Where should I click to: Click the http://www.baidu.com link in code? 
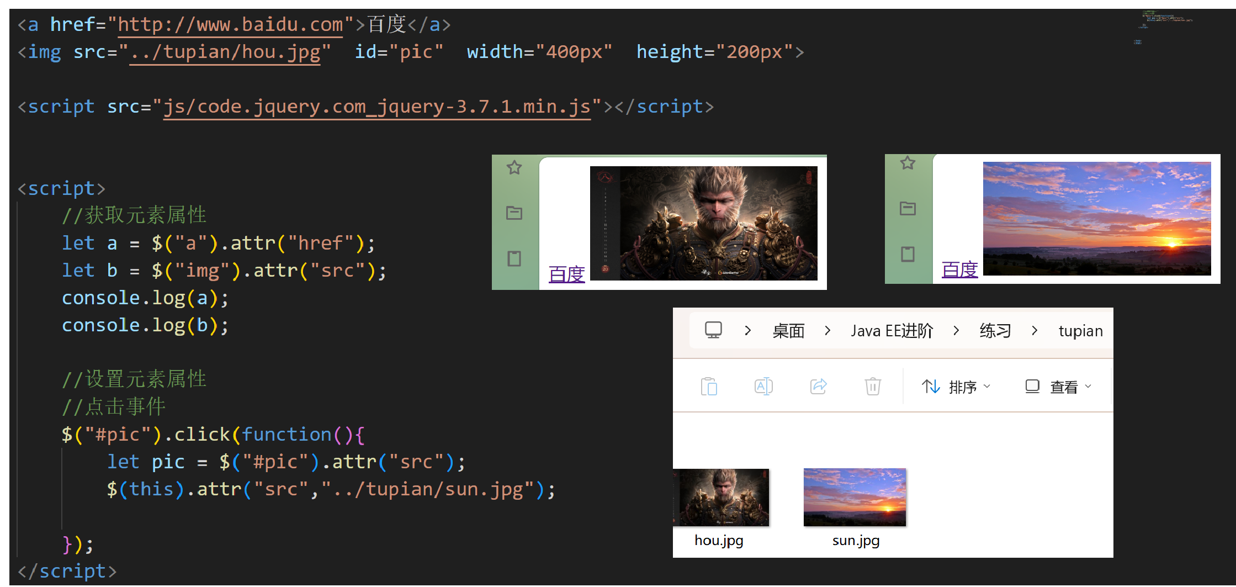point(230,25)
